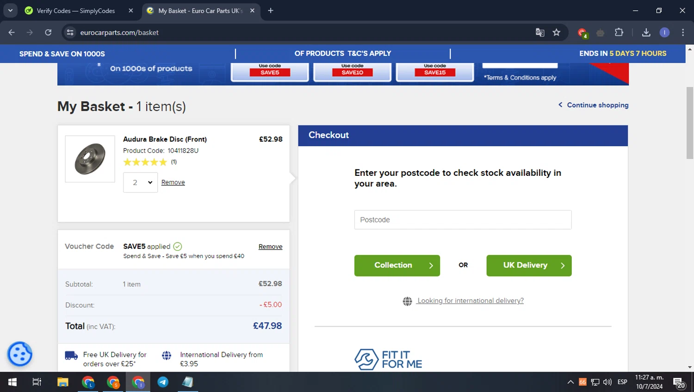Click the browser forward arrow
Screen dimensions: 694x392
(x=30, y=32)
